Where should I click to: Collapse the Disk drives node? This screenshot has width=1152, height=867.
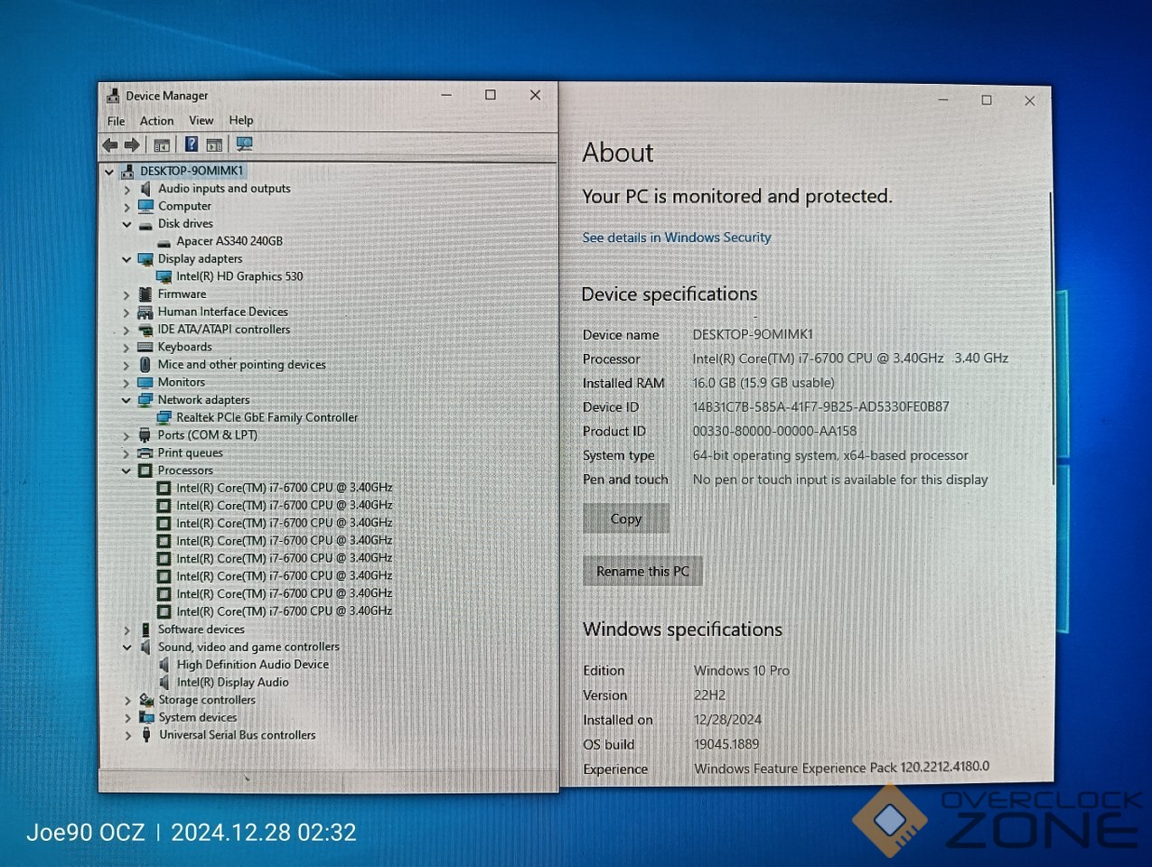[x=127, y=224]
